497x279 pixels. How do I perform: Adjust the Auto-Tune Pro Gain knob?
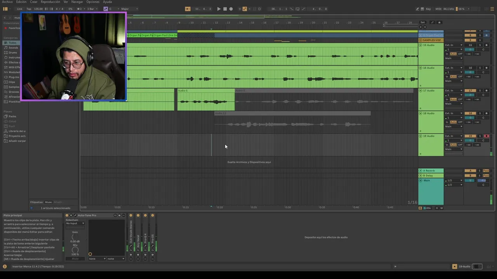pos(75,237)
